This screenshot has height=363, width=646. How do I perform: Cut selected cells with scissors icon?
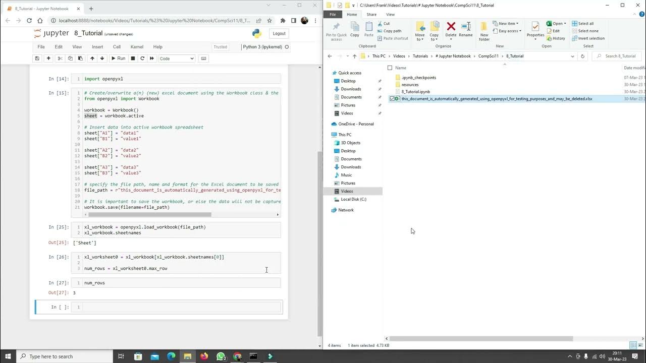(x=60, y=58)
